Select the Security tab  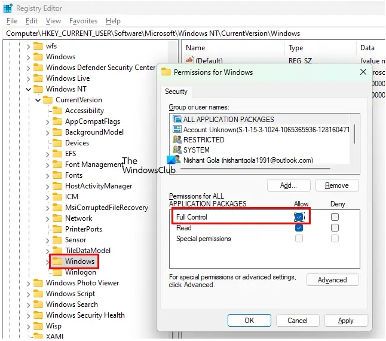pyautogui.click(x=176, y=92)
